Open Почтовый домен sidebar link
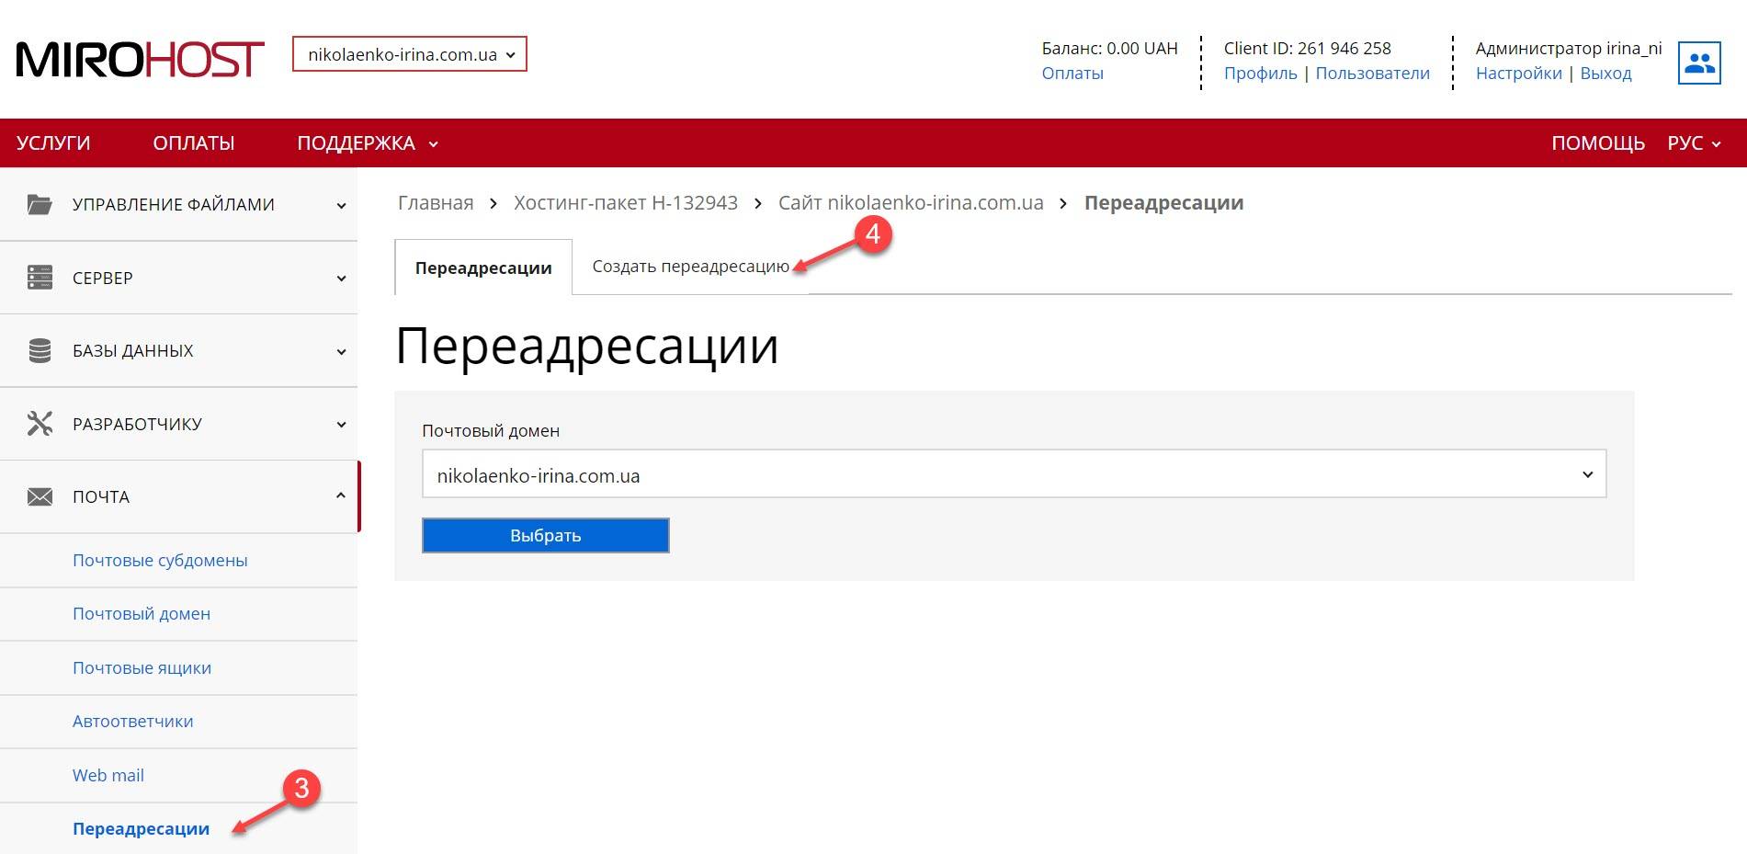Screen dimensions: 1747x854 pyautogui.click(x=142, y=614)
